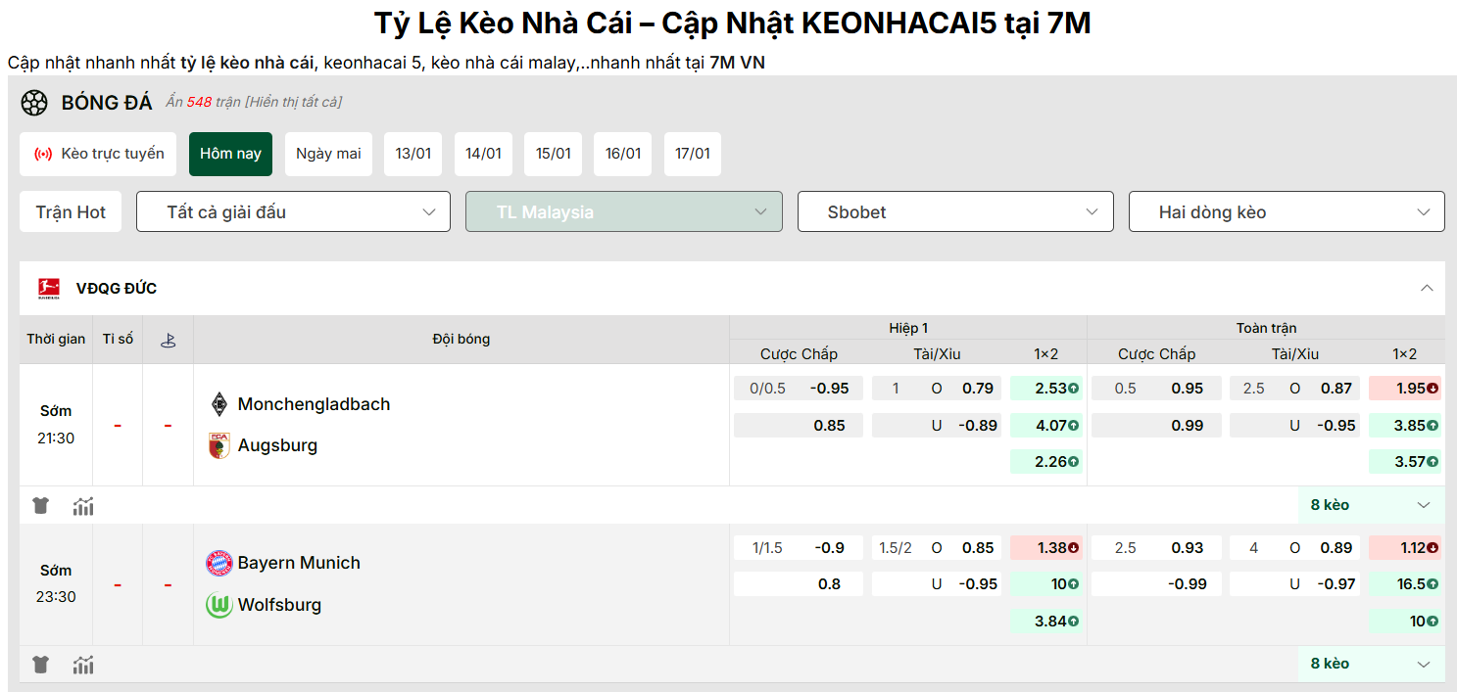Click the football icon next to BÓNG ĐÁ

pos(34,102)
